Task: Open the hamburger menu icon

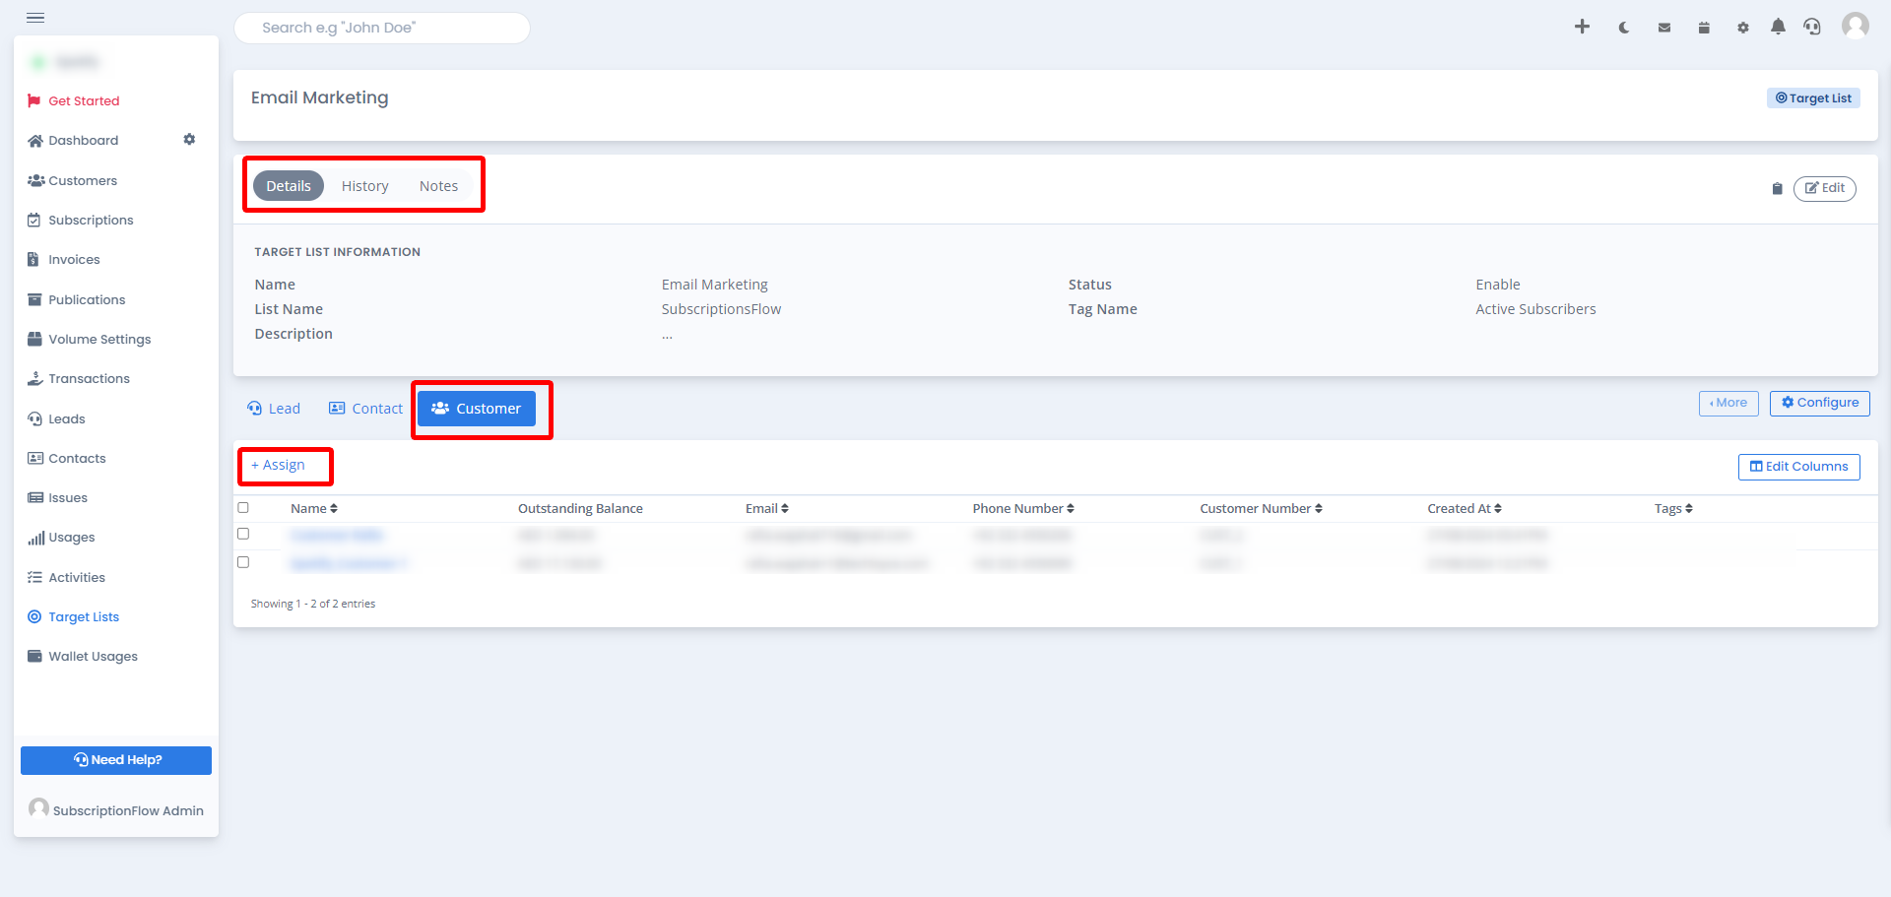Action: tap(35, 18)
